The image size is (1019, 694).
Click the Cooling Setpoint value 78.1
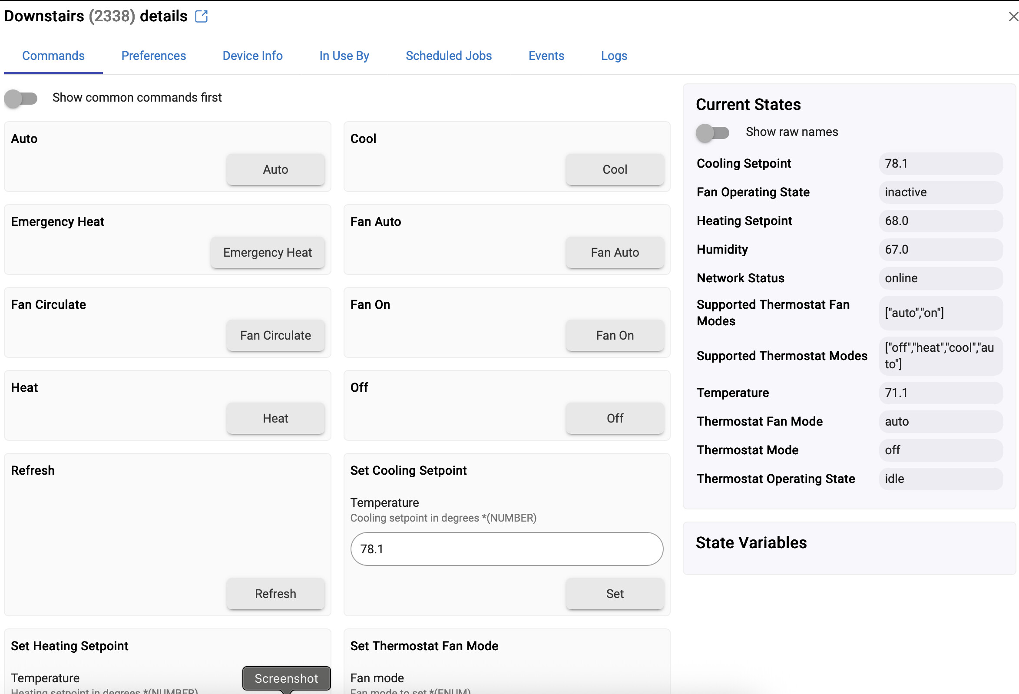click(x=940, y=164)
